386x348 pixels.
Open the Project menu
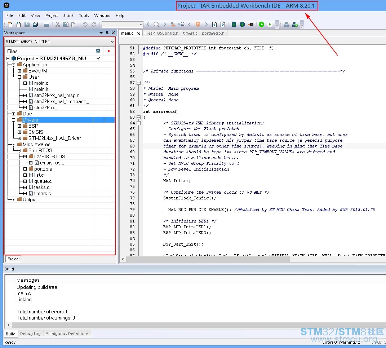click(x=52, y=16)
